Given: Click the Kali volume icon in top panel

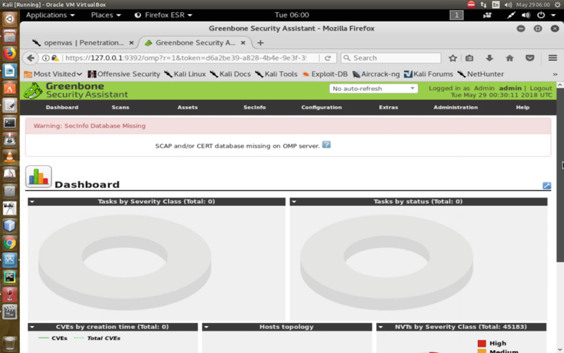Looking at the screenshot, I should click(526, 15).
